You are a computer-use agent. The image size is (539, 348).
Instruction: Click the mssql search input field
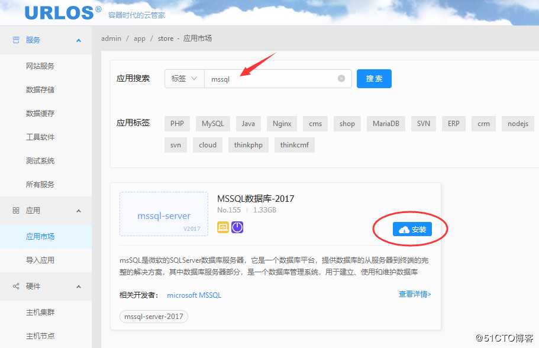point(277,79)
